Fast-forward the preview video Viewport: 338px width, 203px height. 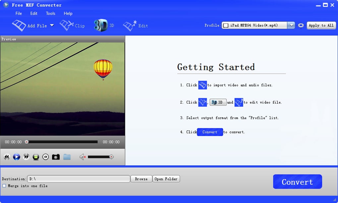point(26,157)
